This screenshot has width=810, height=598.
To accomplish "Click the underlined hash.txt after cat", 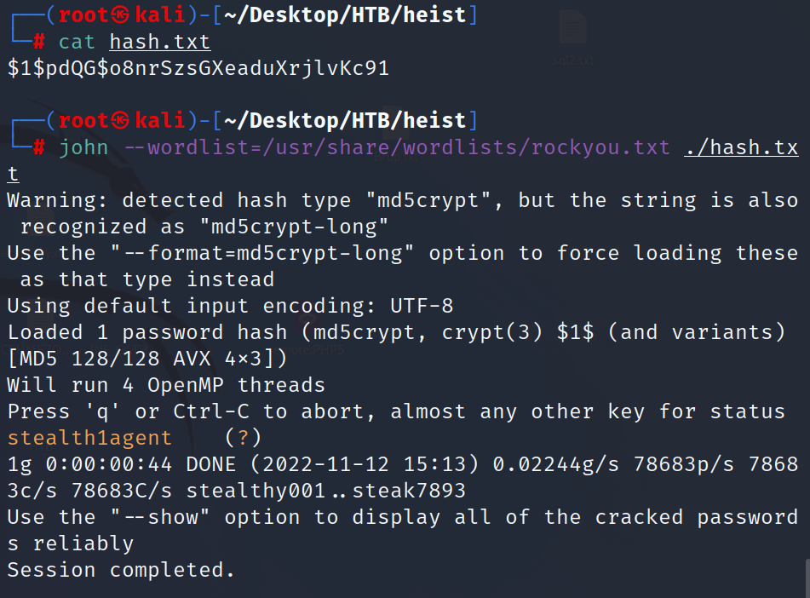I will pos(159,42).
